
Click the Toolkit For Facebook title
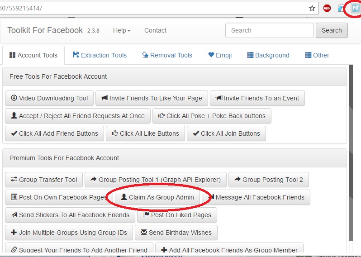click(45, 30)
